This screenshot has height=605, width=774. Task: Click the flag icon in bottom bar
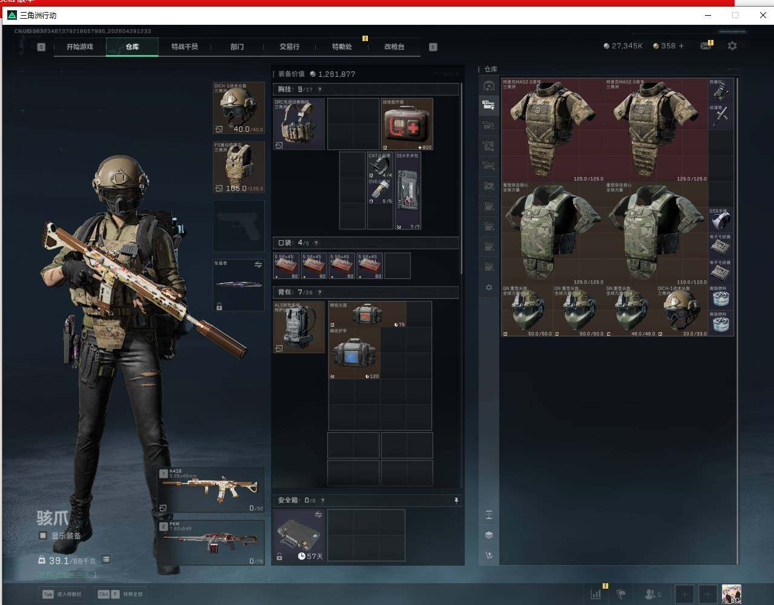coord(620,594)
